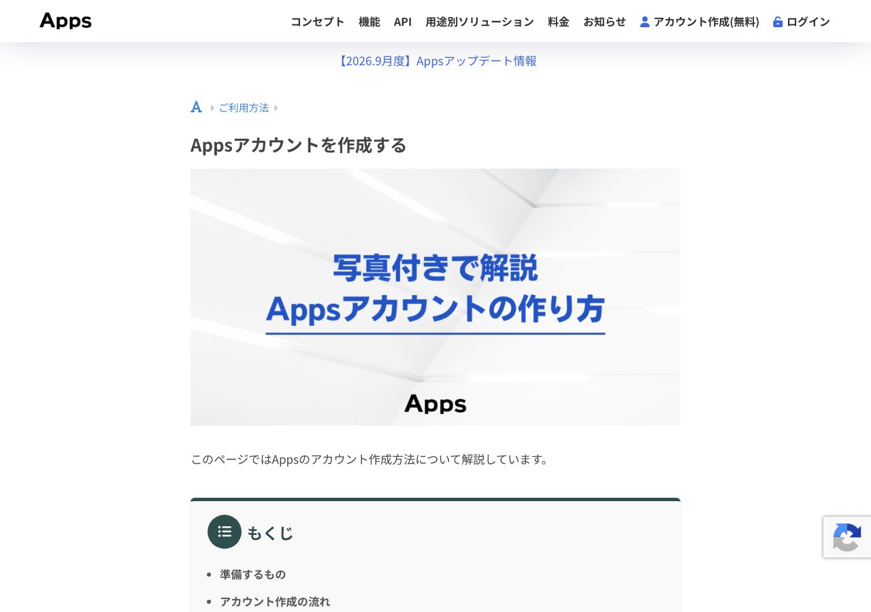
Task: Click the 写真付きで解説 hero image
Action: (x=435, y=297)
